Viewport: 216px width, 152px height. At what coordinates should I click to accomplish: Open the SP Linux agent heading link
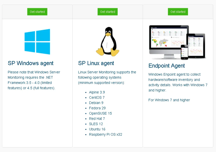tap(96, 63)
